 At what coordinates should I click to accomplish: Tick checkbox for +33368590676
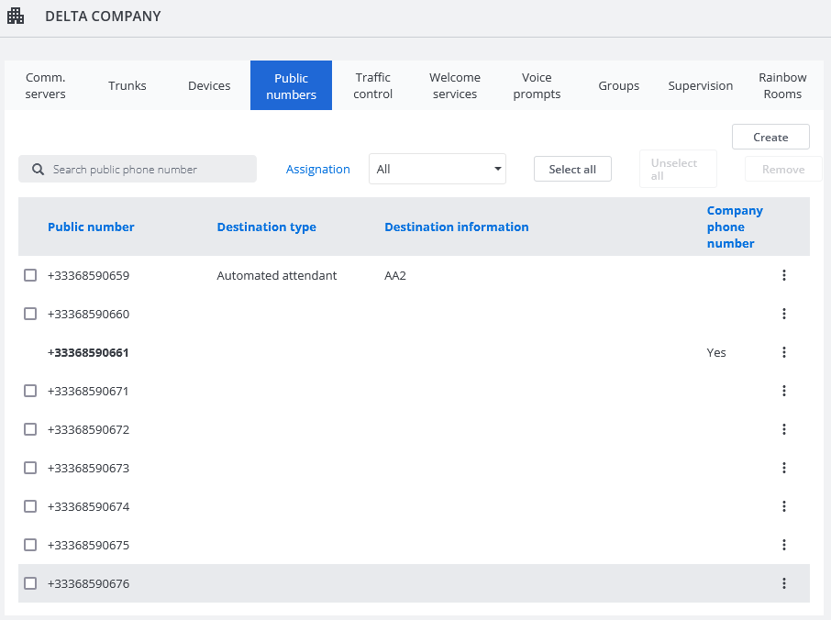click(30, 583)
